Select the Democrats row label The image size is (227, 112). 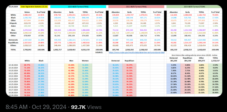(x=13, y=40)
